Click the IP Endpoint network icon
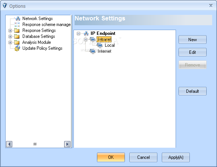 pyautogui.click(x=86, y=33)
